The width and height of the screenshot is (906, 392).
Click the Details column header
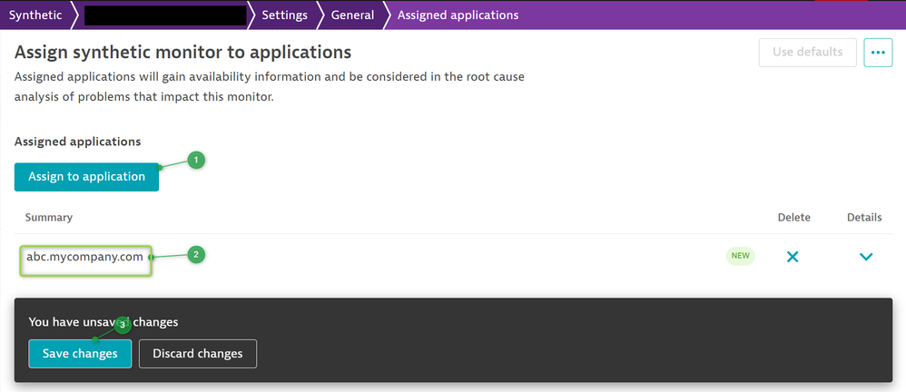point(864,218)
